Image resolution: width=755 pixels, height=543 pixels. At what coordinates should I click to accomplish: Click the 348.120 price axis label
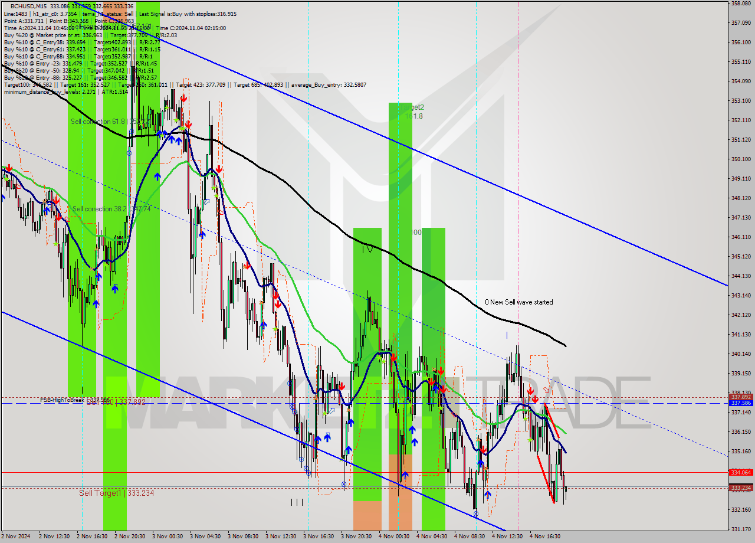coord(741,198)
